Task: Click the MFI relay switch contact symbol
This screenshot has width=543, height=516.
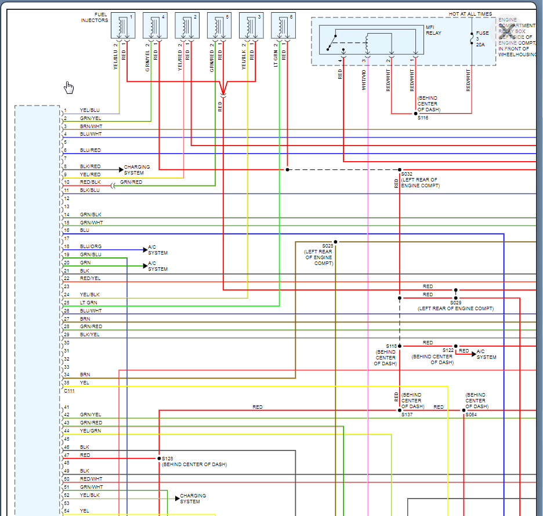Action: pyautogui.click(x=332, y=41)
